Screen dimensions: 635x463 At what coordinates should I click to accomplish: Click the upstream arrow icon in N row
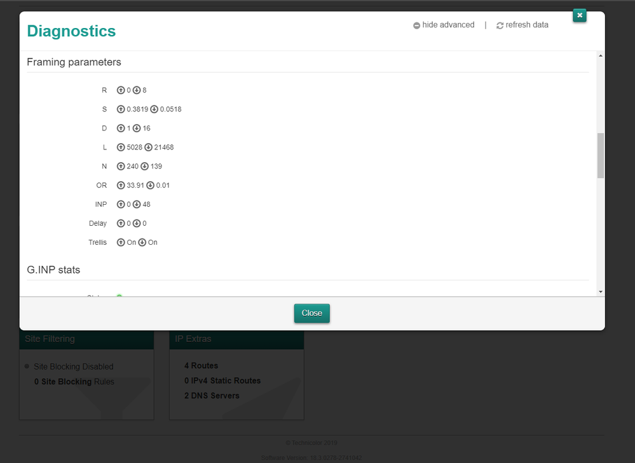click(x=121, y=167)
